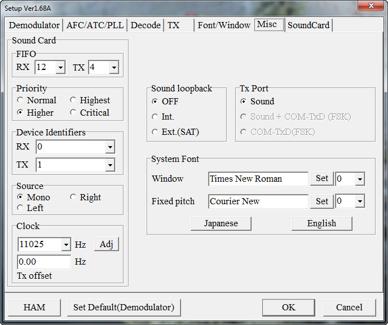Open the FIFO TX dropdown
388x325 pixels.
pyautogui.click(x=113, y=68)
